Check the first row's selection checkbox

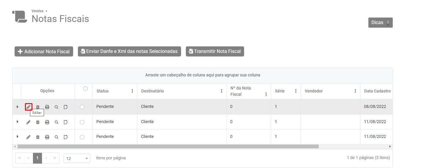pos(82,107)
